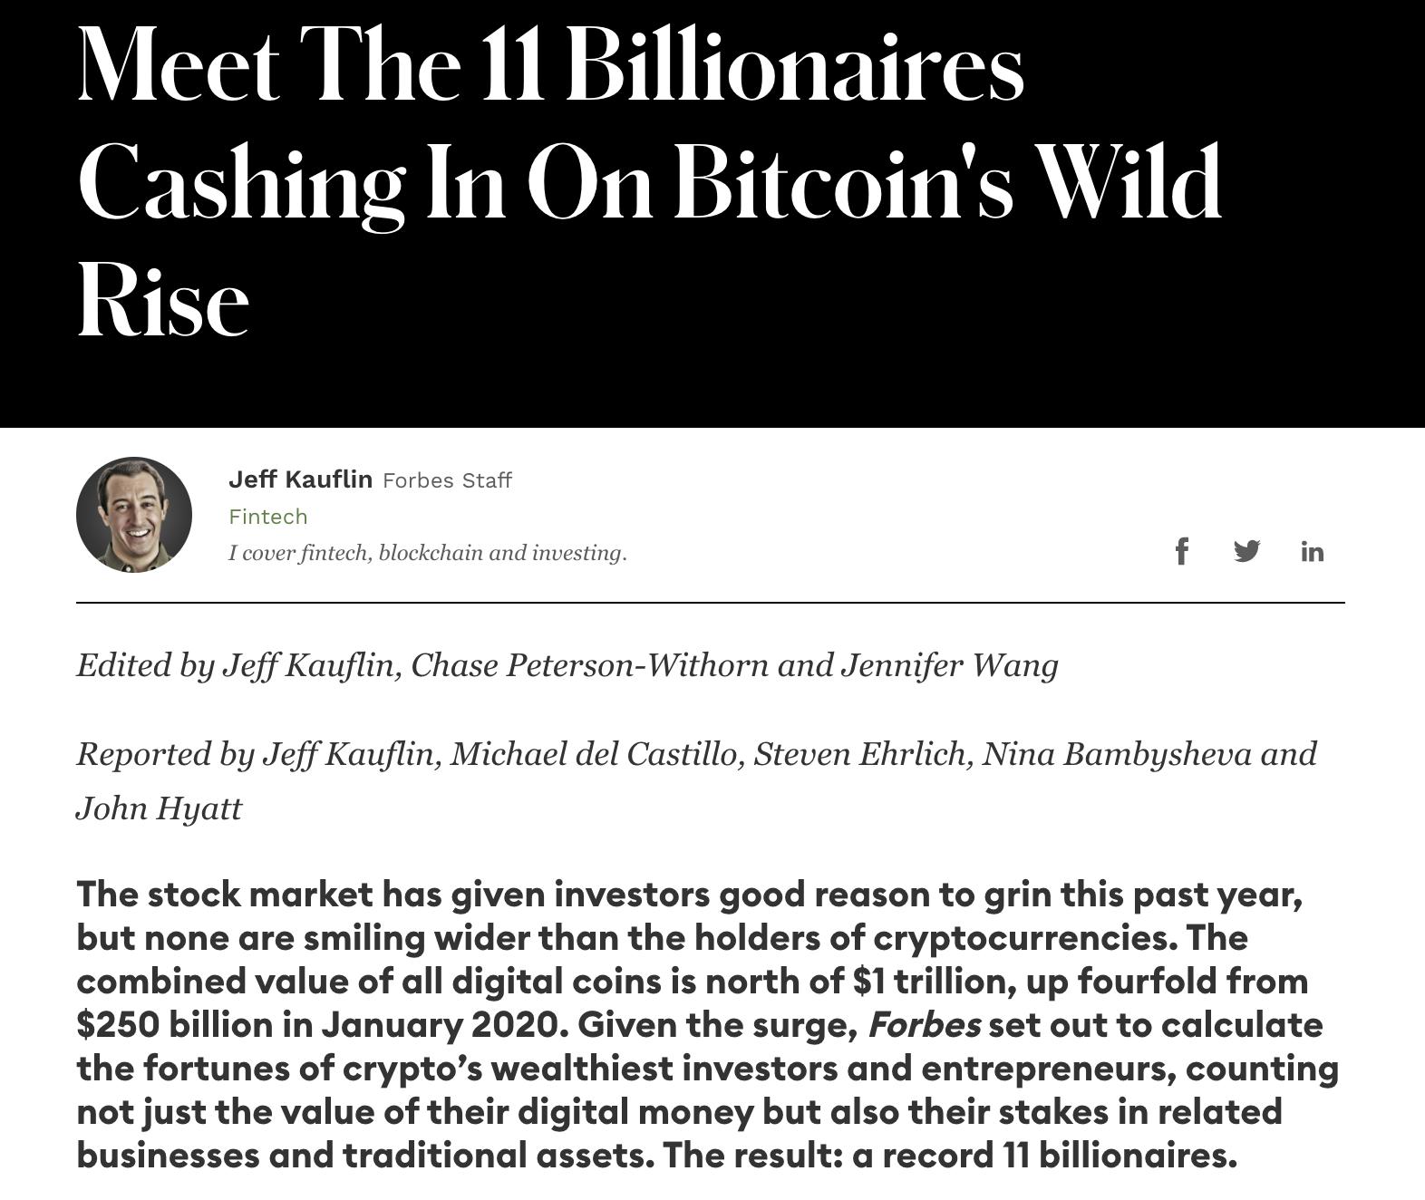
Task: Click the Forbes Staff label
Action: [447, 480]
